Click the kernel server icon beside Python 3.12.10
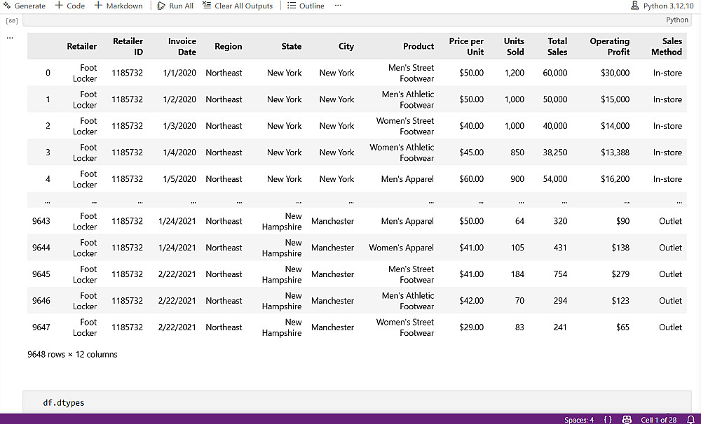 (634, 6)
